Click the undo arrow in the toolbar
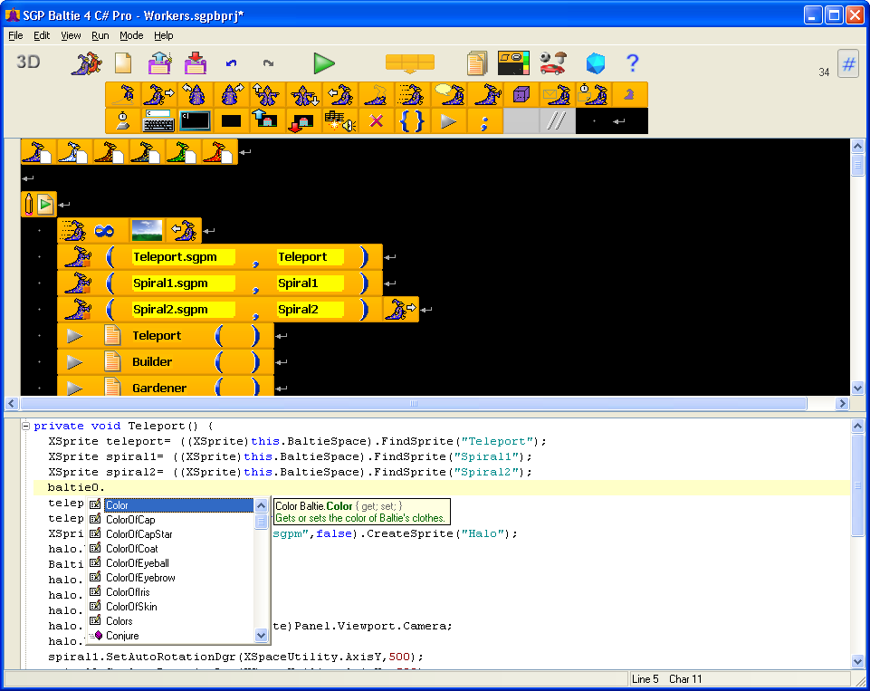The width and height of the screenshot is (870, 691). 231,63
